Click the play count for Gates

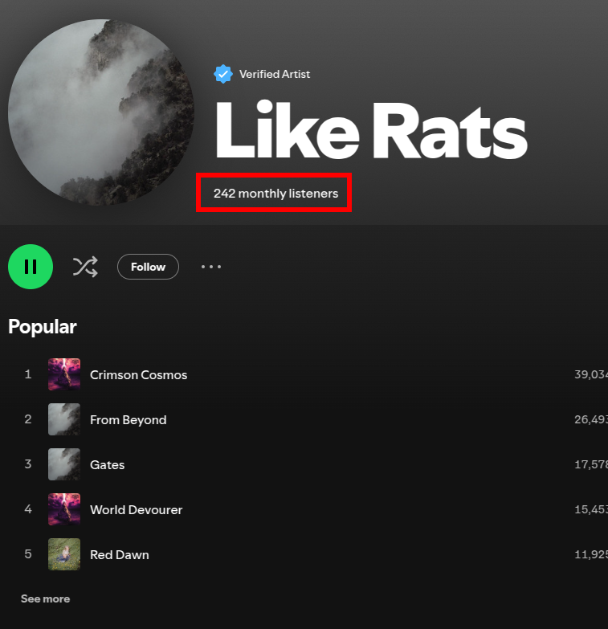tap(591, 464)
